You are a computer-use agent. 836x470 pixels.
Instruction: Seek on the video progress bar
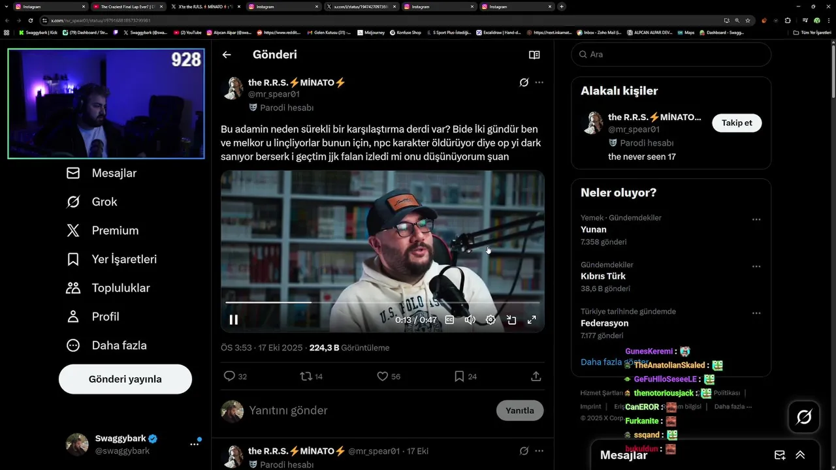pos(383,303)
